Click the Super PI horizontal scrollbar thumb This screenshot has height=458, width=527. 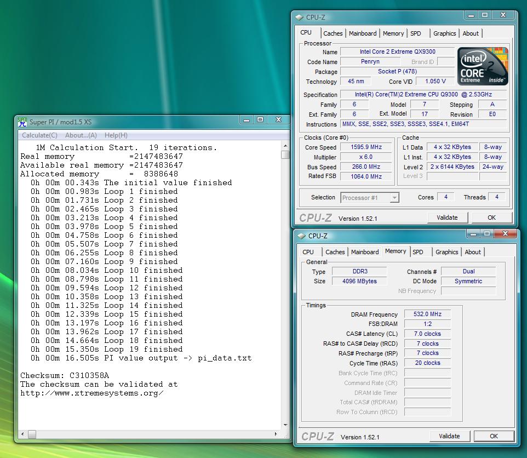(x=32, y=434)
